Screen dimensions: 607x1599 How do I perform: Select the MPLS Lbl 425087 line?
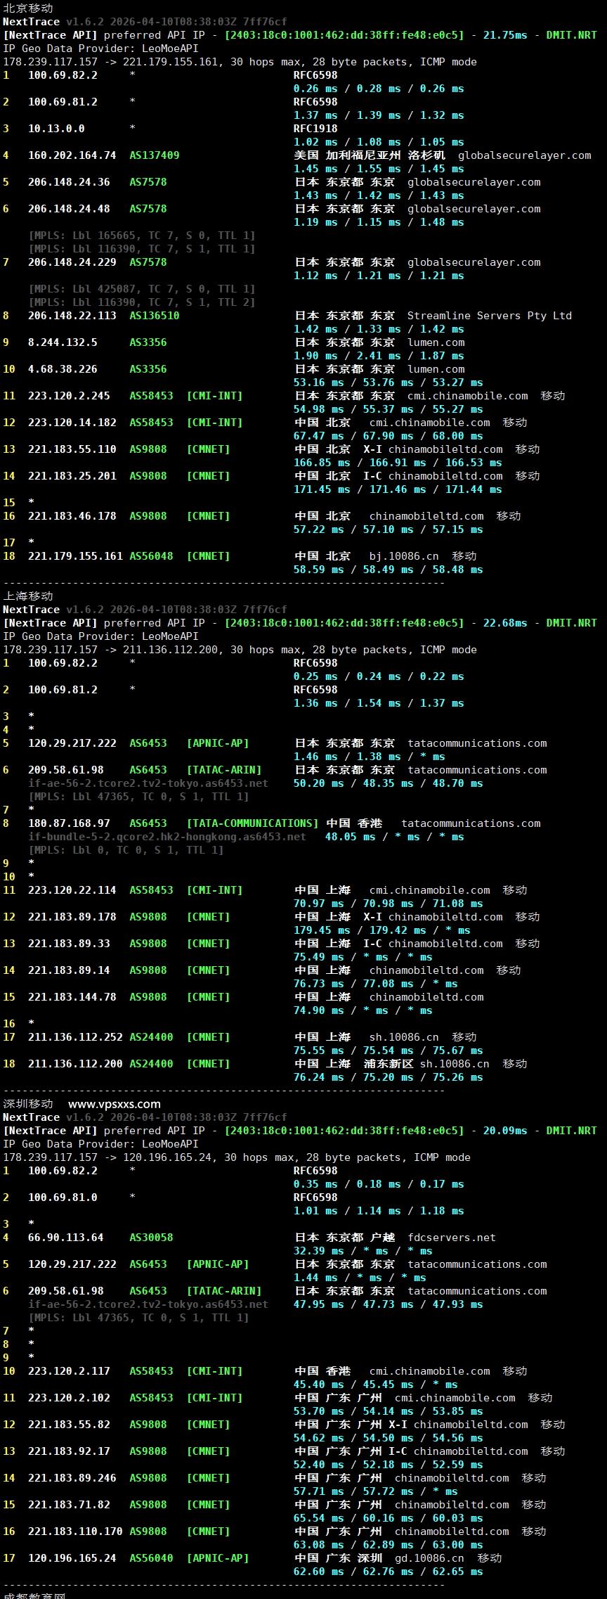pyautogui.click(x=142, y=289)
